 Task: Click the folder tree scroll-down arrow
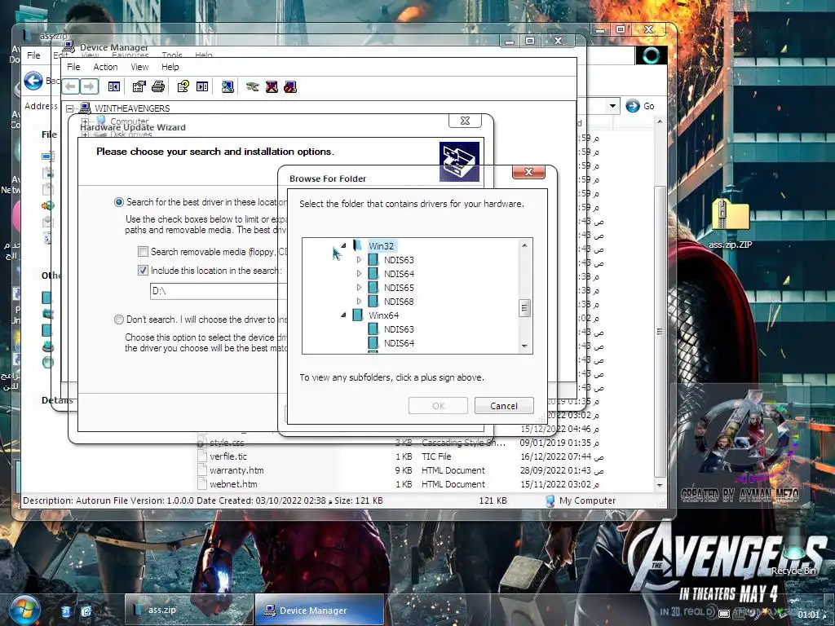[x=524, y=346]
